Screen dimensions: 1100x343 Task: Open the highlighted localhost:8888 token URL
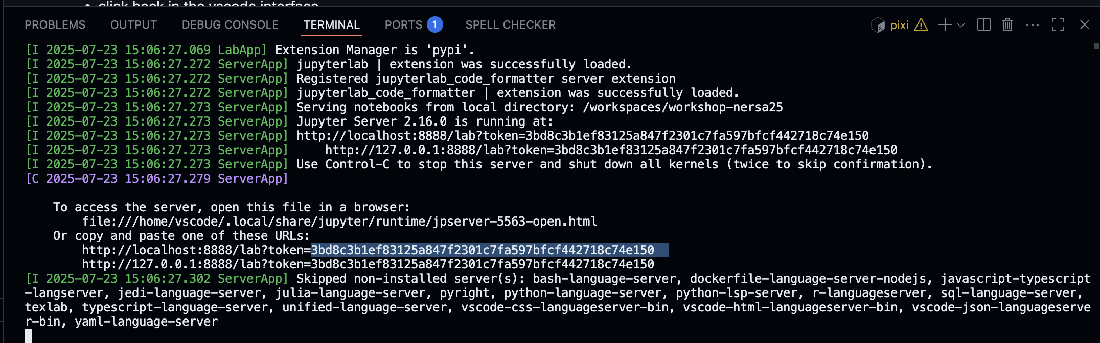tap(368, 250)
